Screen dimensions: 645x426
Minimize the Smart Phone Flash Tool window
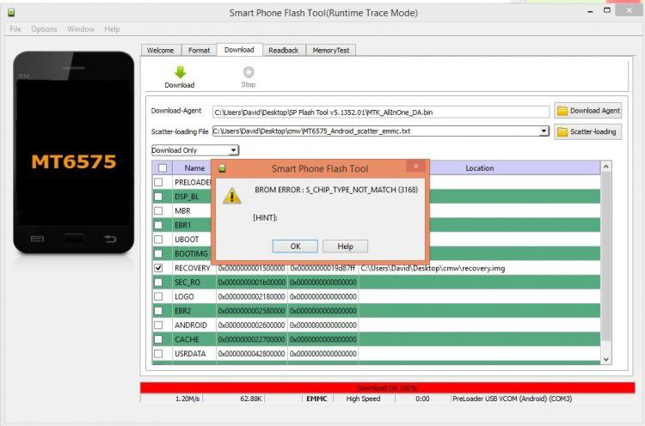[x=590, y=12]
